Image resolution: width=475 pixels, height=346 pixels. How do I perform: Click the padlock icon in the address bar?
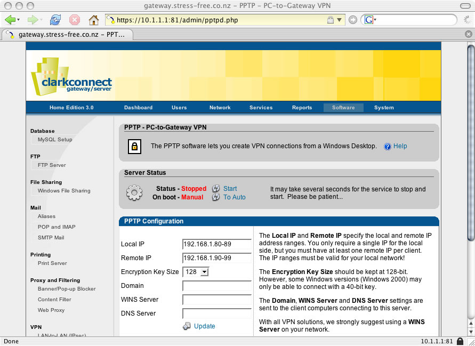330,20
